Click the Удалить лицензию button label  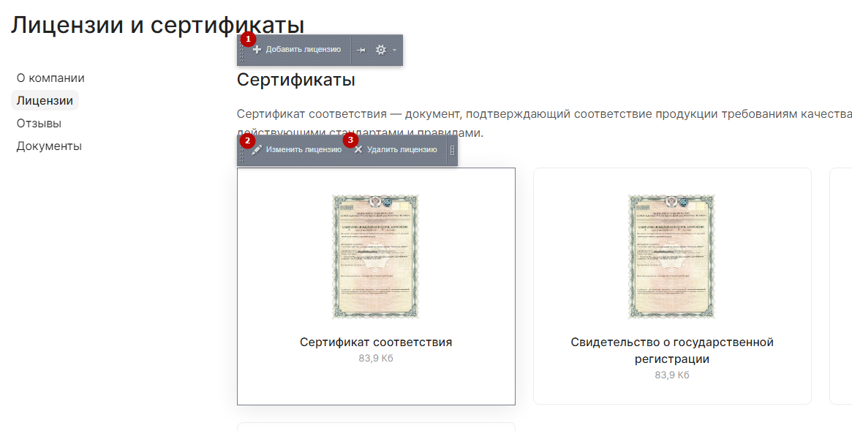[402, 149]
